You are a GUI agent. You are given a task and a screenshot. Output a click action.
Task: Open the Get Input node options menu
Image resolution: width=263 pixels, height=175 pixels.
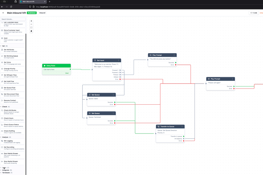[119, 61]
